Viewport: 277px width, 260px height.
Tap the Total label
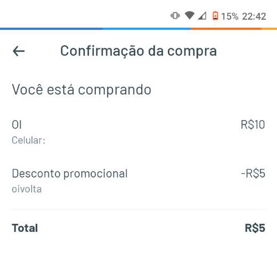(x=25, y=228)
